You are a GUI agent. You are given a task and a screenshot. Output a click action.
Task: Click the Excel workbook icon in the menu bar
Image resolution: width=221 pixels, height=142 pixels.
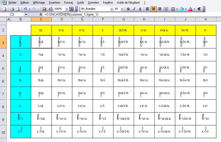point(4,3)
